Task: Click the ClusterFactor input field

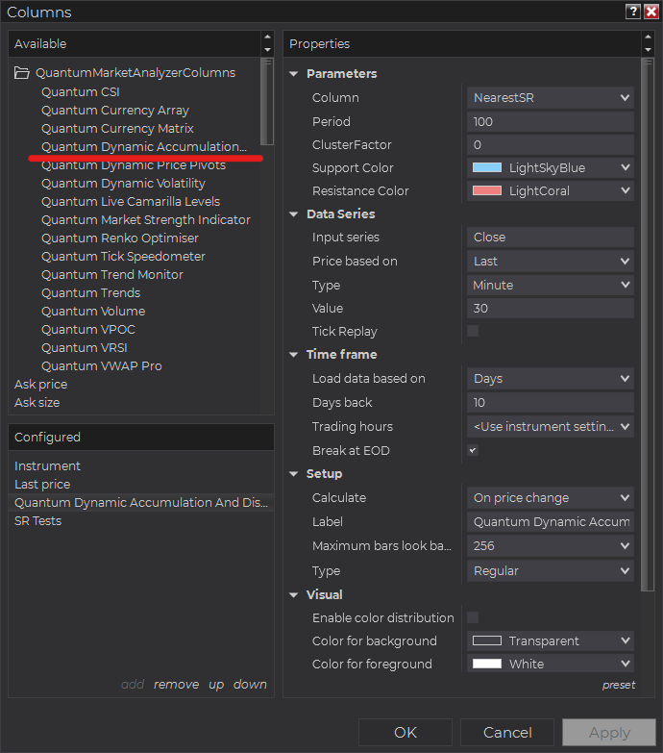Action: 551,144
